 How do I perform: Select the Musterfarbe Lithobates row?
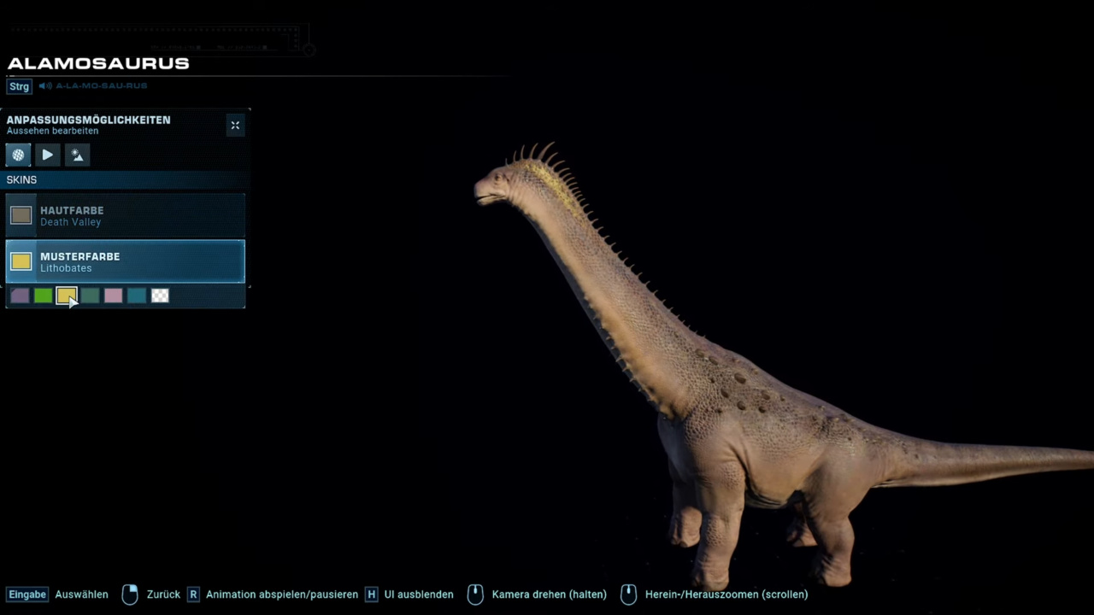(126, 261)
